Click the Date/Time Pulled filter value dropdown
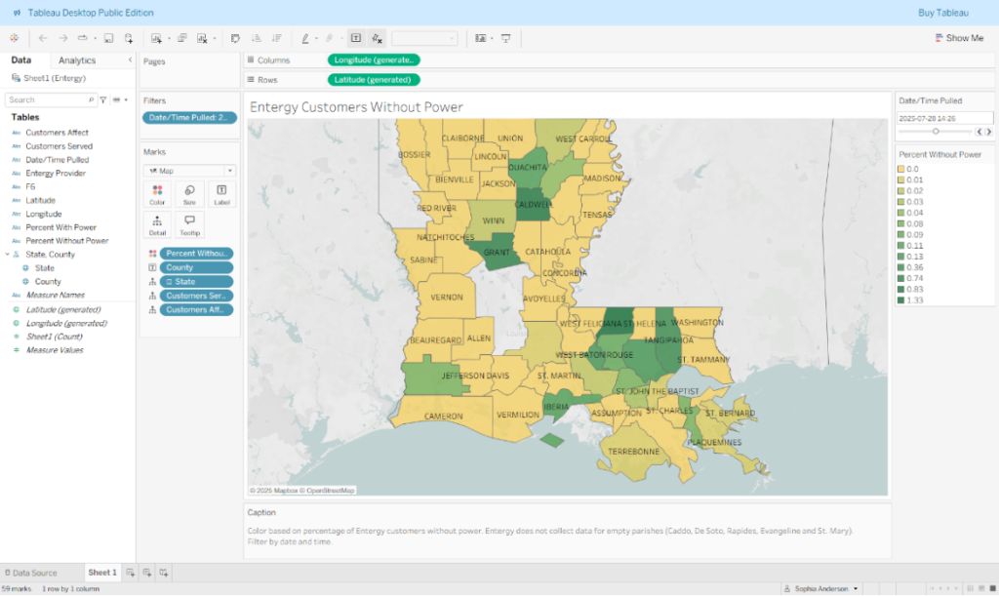 tap(944, 118)
